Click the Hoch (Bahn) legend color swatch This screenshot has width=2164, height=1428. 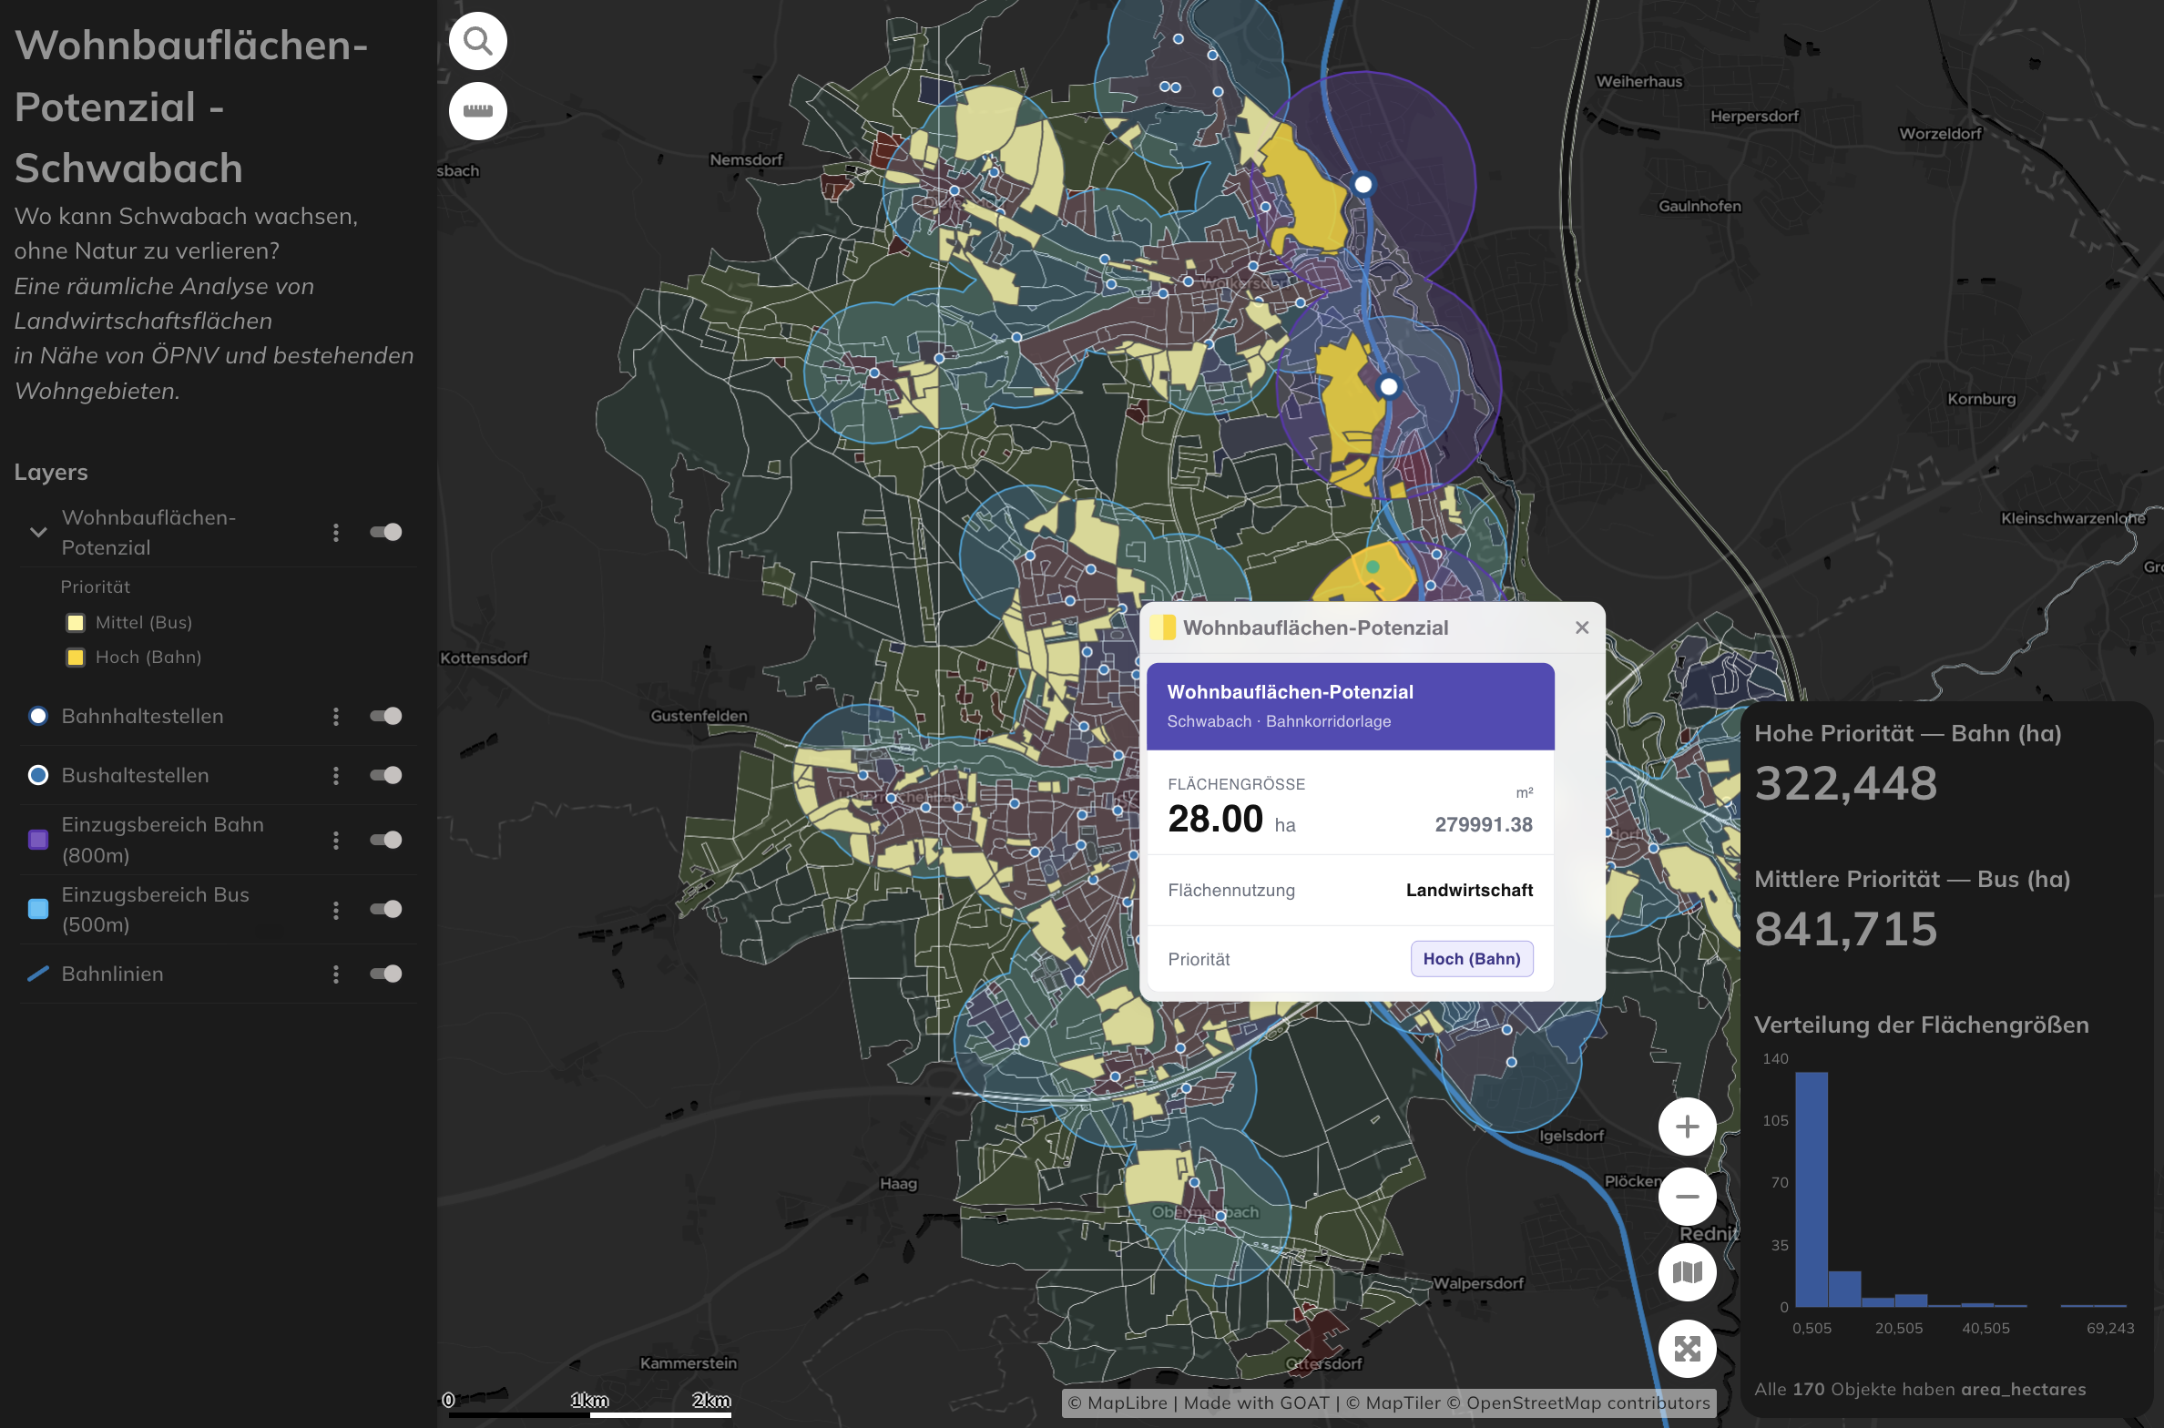(x=76, y=658)
